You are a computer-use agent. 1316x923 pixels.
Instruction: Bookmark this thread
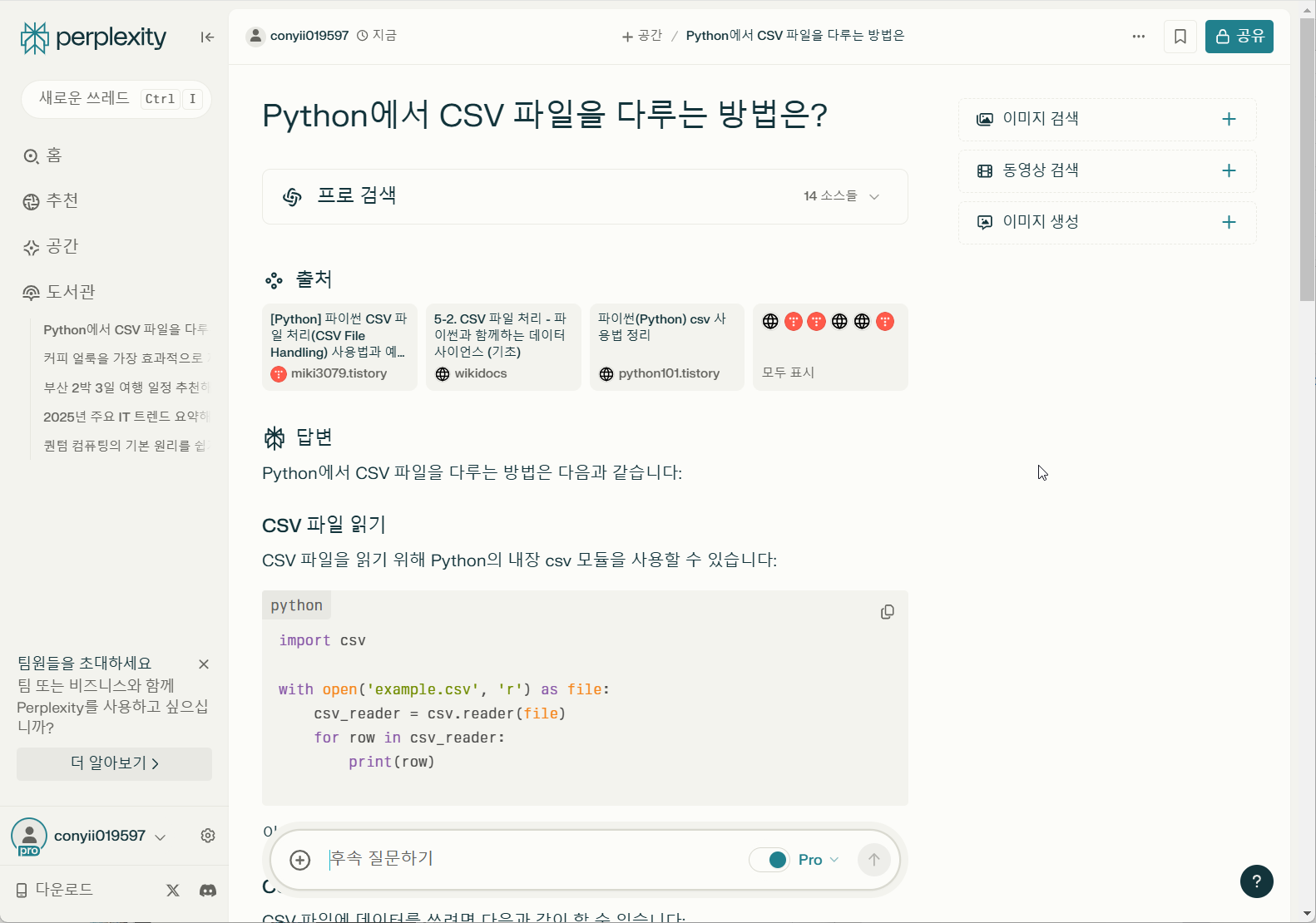tap(1180, 37)
